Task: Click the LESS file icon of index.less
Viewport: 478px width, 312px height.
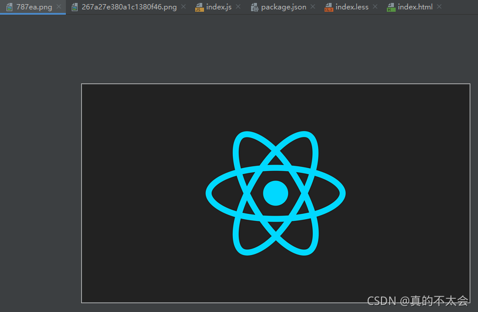Action: tap(329, 7)
